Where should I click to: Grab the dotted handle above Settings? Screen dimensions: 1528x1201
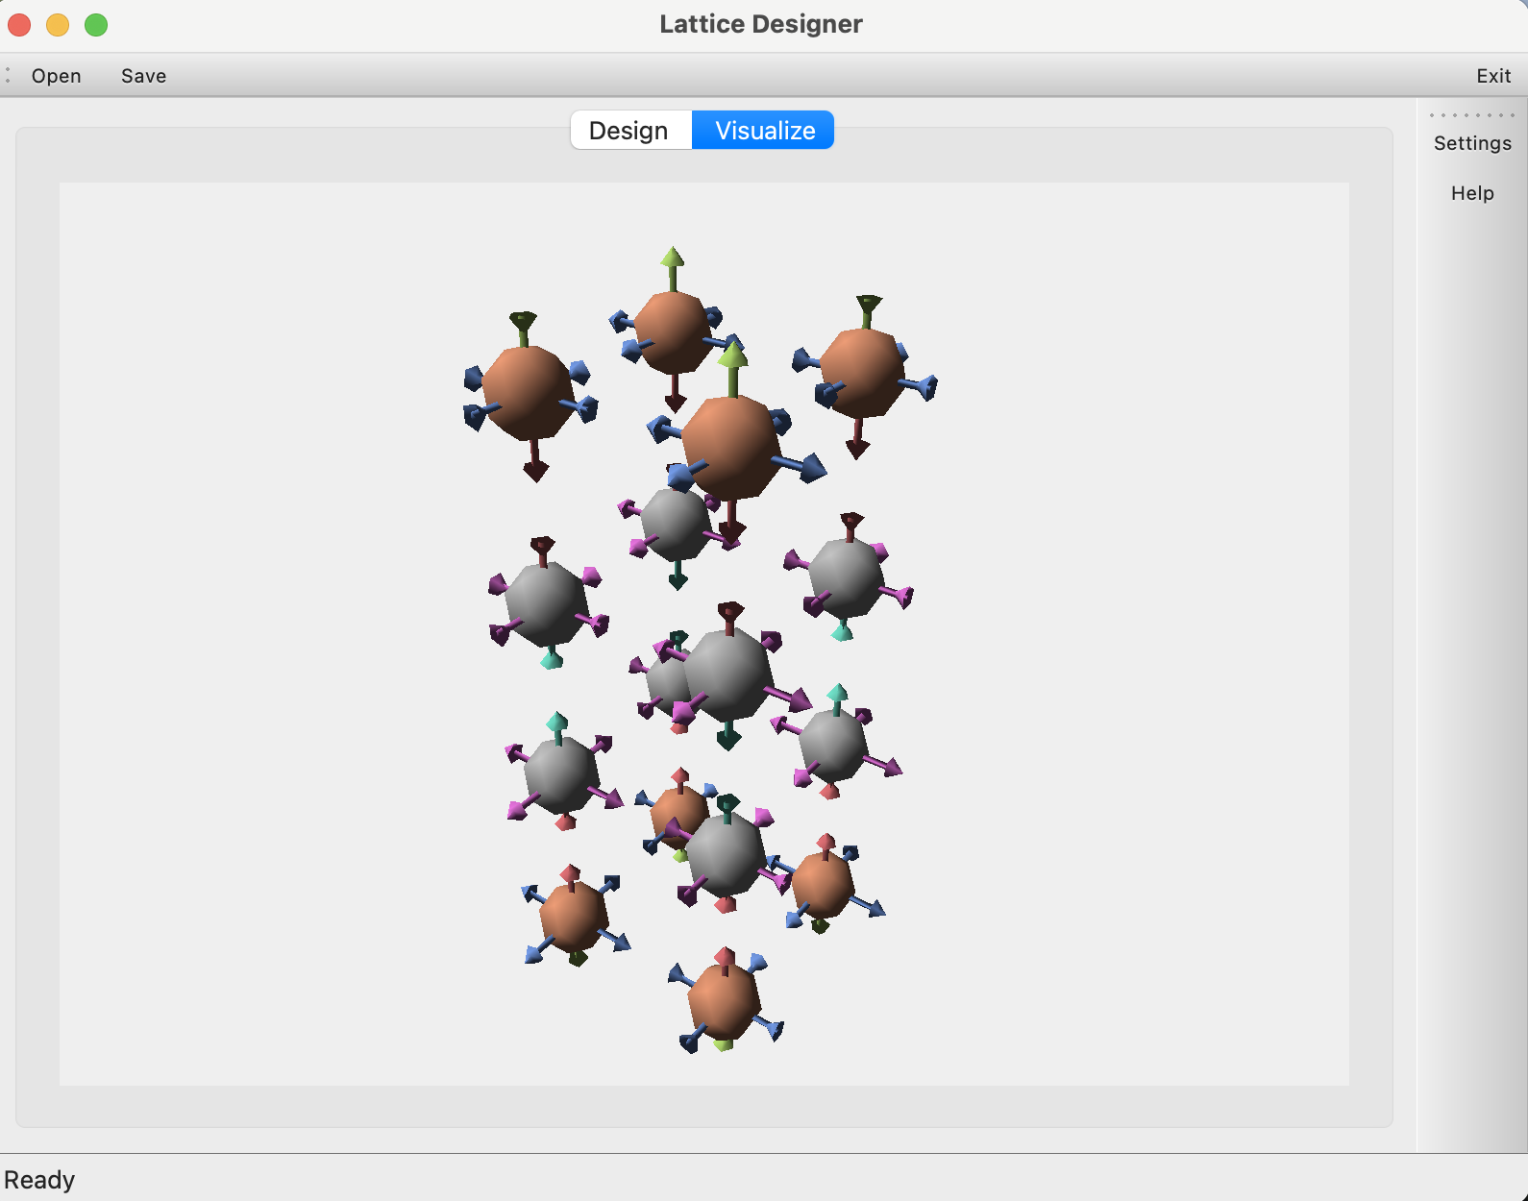coord(1471,115)
